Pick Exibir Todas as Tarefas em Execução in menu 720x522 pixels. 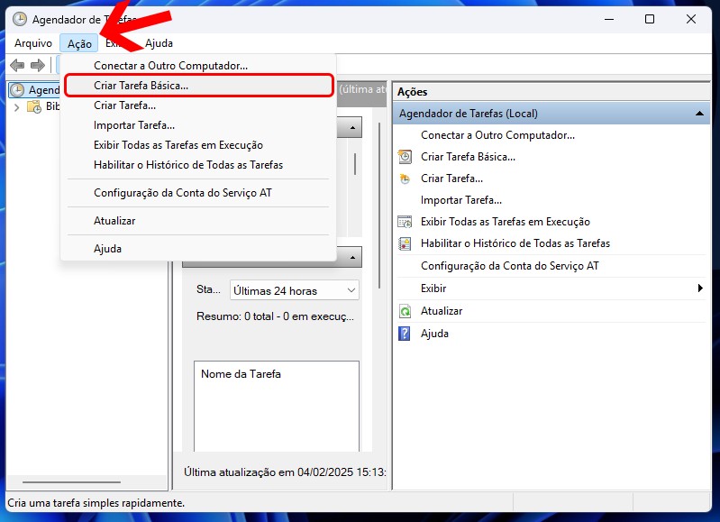point(198,145)
